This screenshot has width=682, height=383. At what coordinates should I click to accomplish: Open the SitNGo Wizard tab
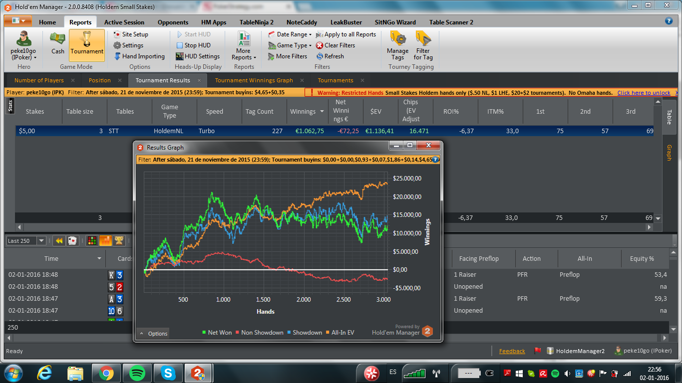pos(395,22)
